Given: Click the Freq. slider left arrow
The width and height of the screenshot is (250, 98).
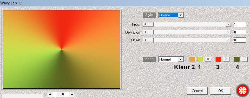Looking at the screenshot, I should click(x=145, y=24).
